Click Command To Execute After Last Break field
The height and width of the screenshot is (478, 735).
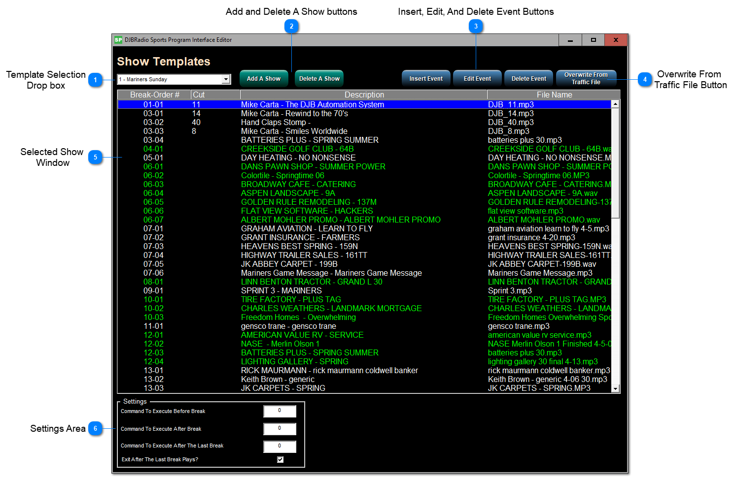click(x=280, y=446)
